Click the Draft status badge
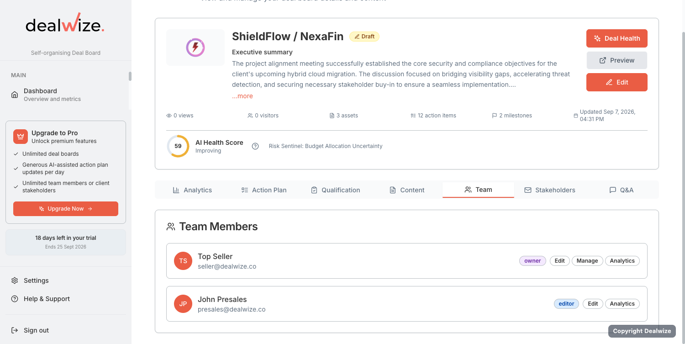685x344 pixels. (364, 37)
